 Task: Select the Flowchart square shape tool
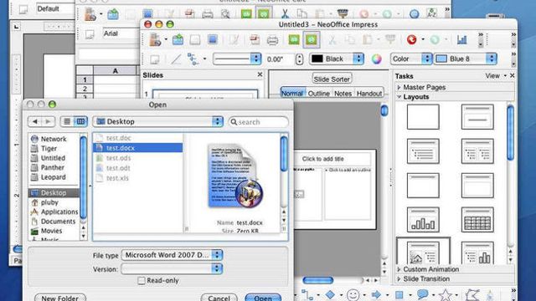pos(399,294)
